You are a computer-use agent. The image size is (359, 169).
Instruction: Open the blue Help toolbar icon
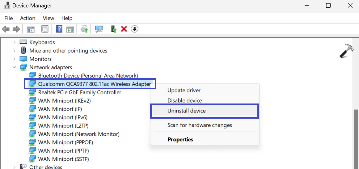coord(59,29)
